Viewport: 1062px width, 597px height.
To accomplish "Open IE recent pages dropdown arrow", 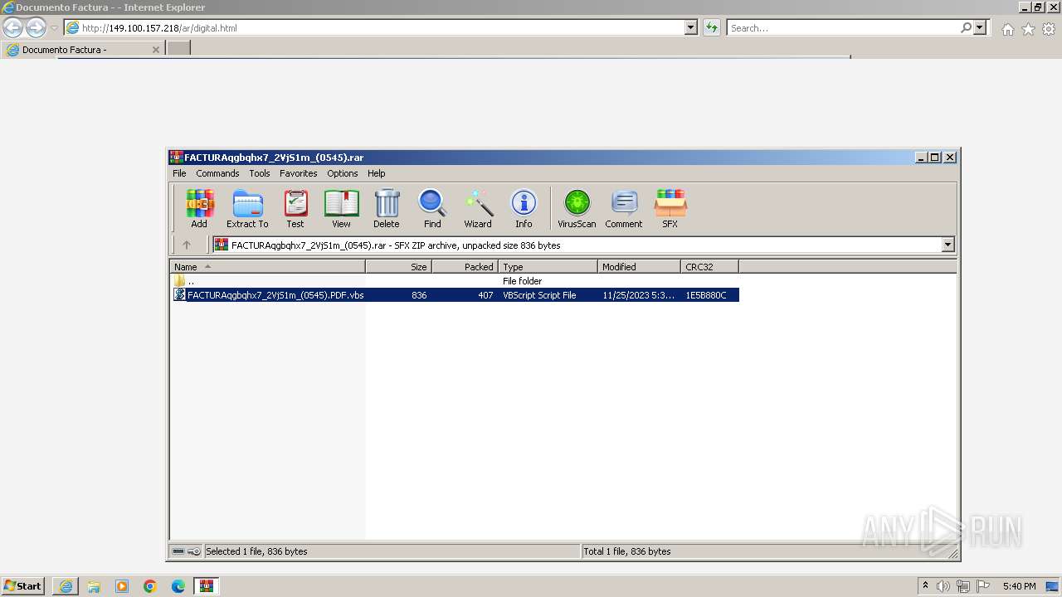I will pyautogui.click(x=54, y=28).
